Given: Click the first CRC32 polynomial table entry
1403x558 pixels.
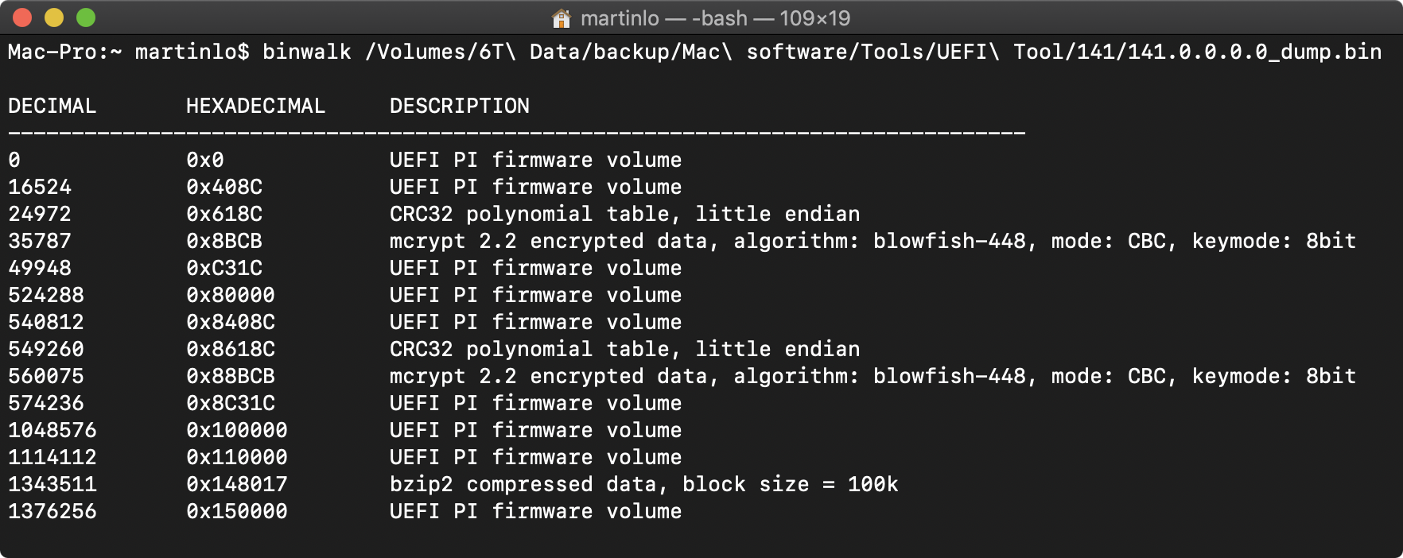Looking at the screenshot, I should [624, 214].
